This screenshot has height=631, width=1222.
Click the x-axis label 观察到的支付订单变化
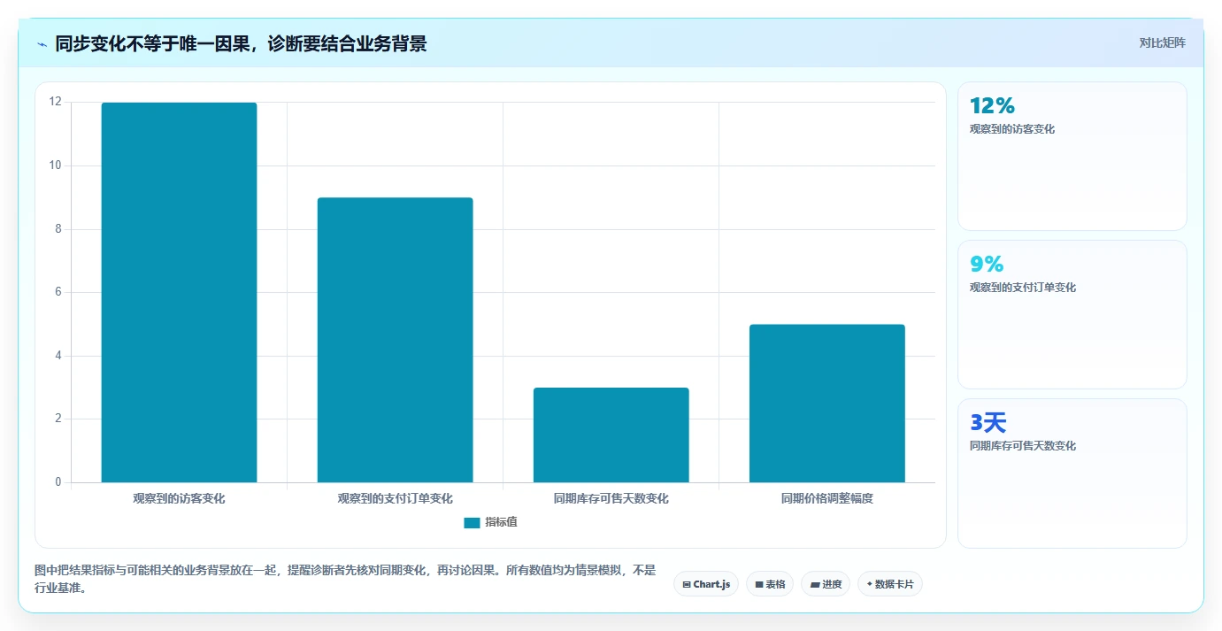coord(395,499)
